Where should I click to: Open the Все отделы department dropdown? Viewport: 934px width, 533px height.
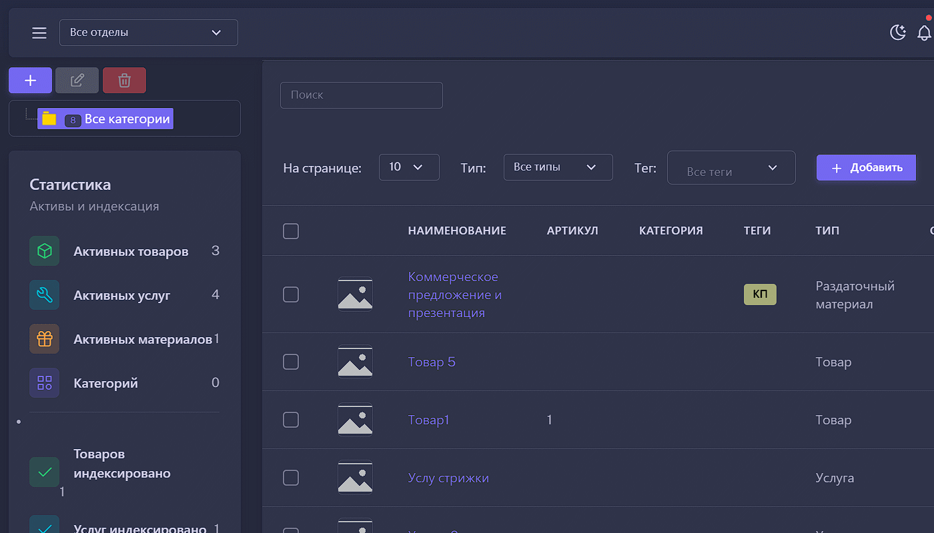[148, 33]
